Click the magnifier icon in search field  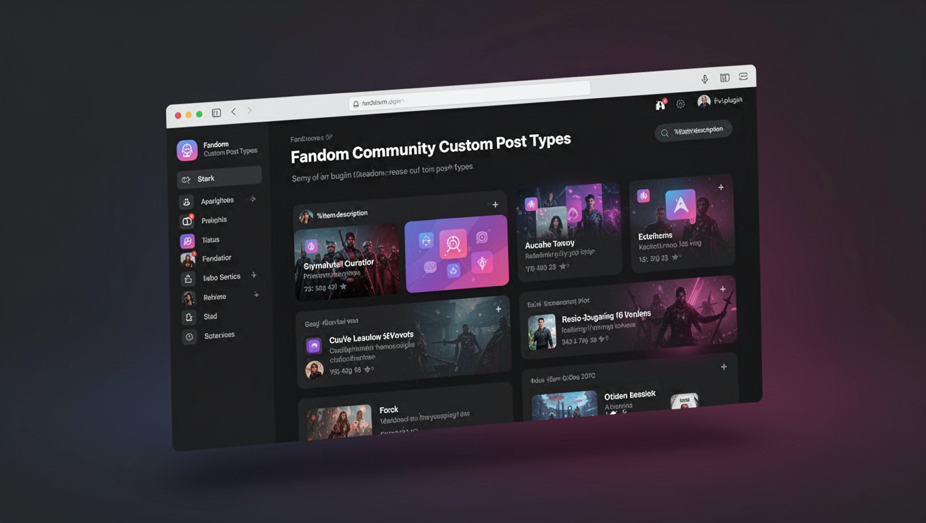[665, 133]
